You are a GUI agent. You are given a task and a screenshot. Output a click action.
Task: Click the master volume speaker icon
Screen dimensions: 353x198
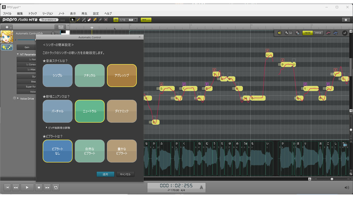(x=347, y=187)
